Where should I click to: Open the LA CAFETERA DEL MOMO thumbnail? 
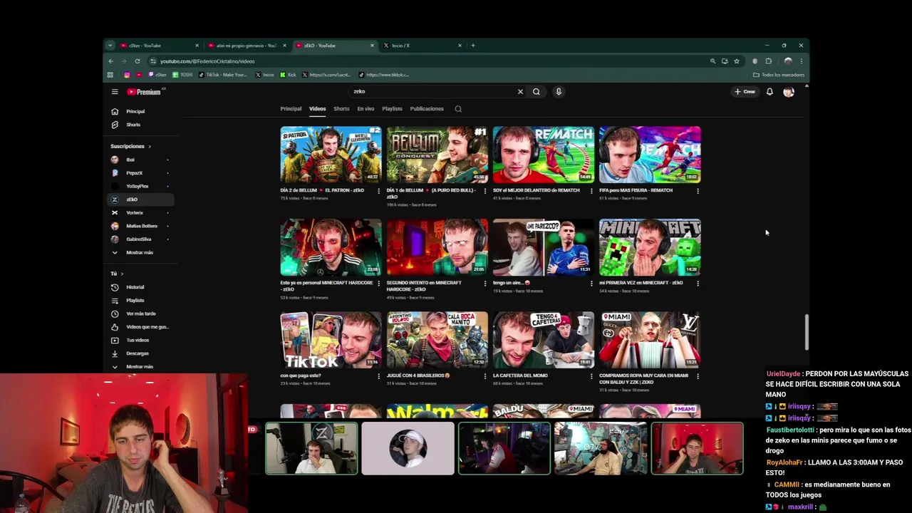click(x=544, y=340)
